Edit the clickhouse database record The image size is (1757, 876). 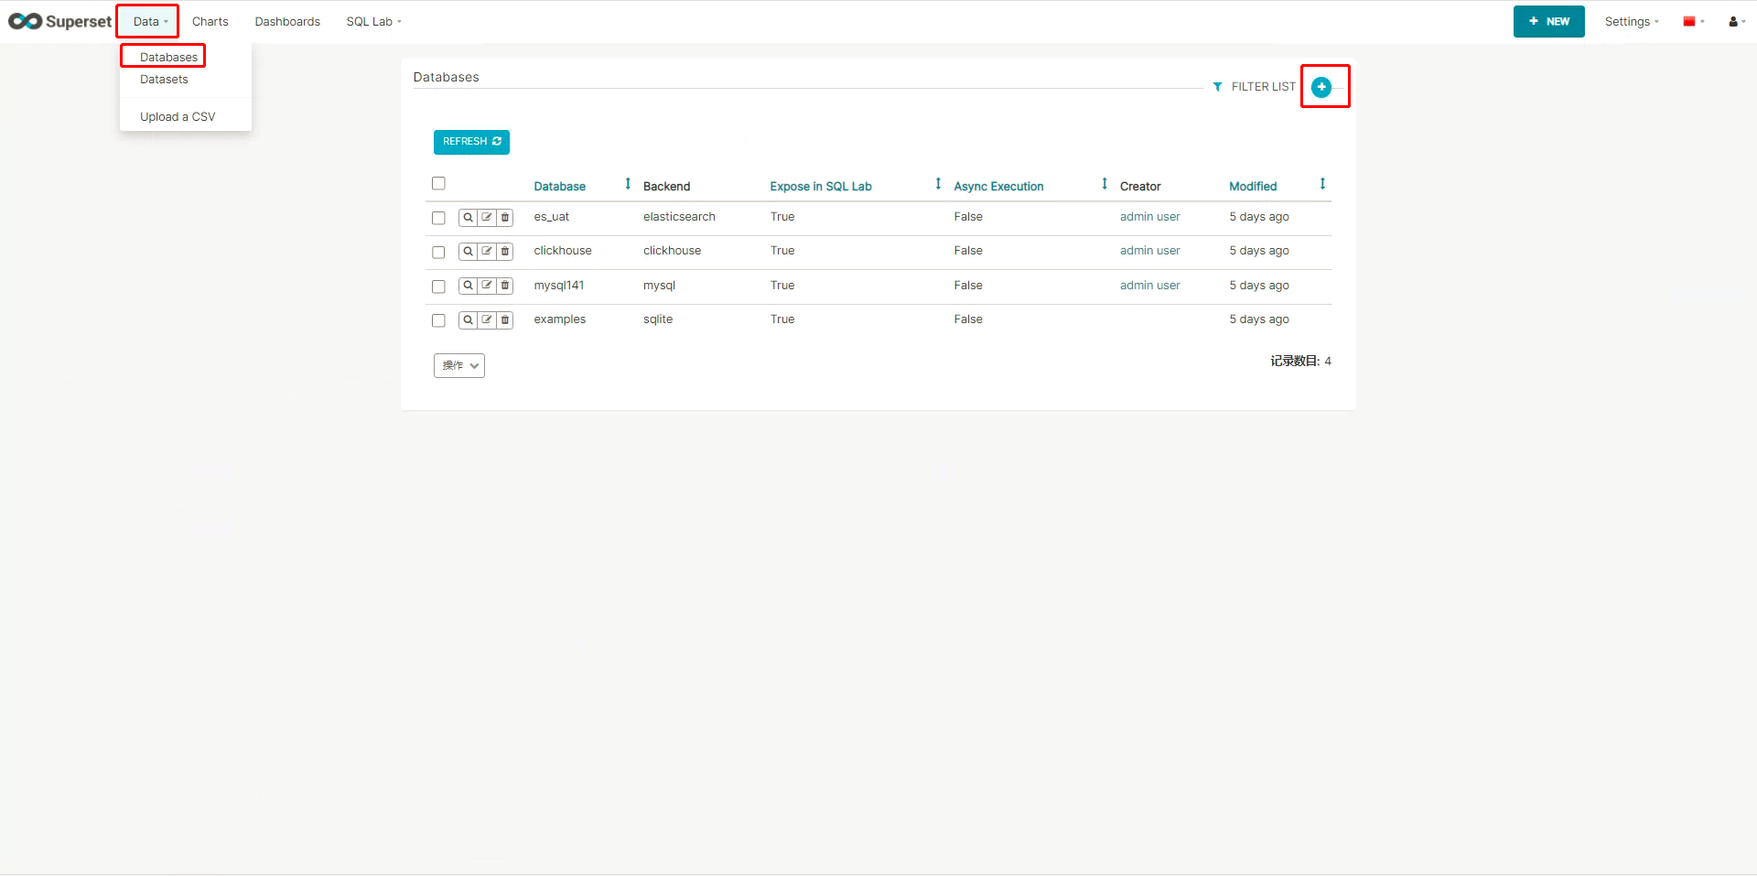[487, 252]
